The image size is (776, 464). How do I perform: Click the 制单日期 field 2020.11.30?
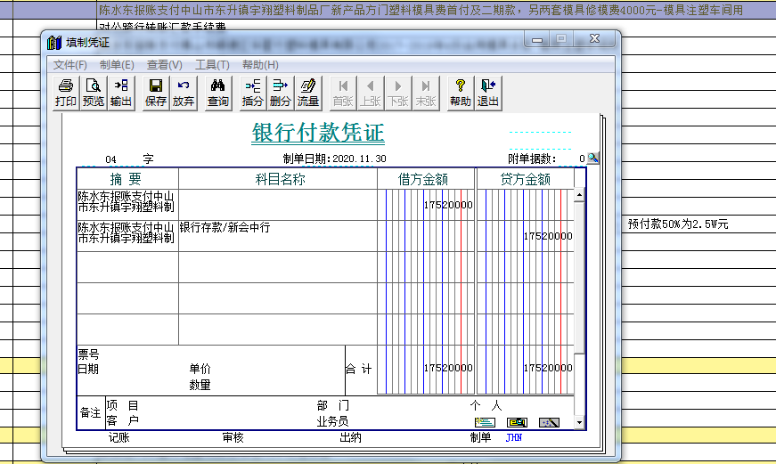(x=359, y=159)
